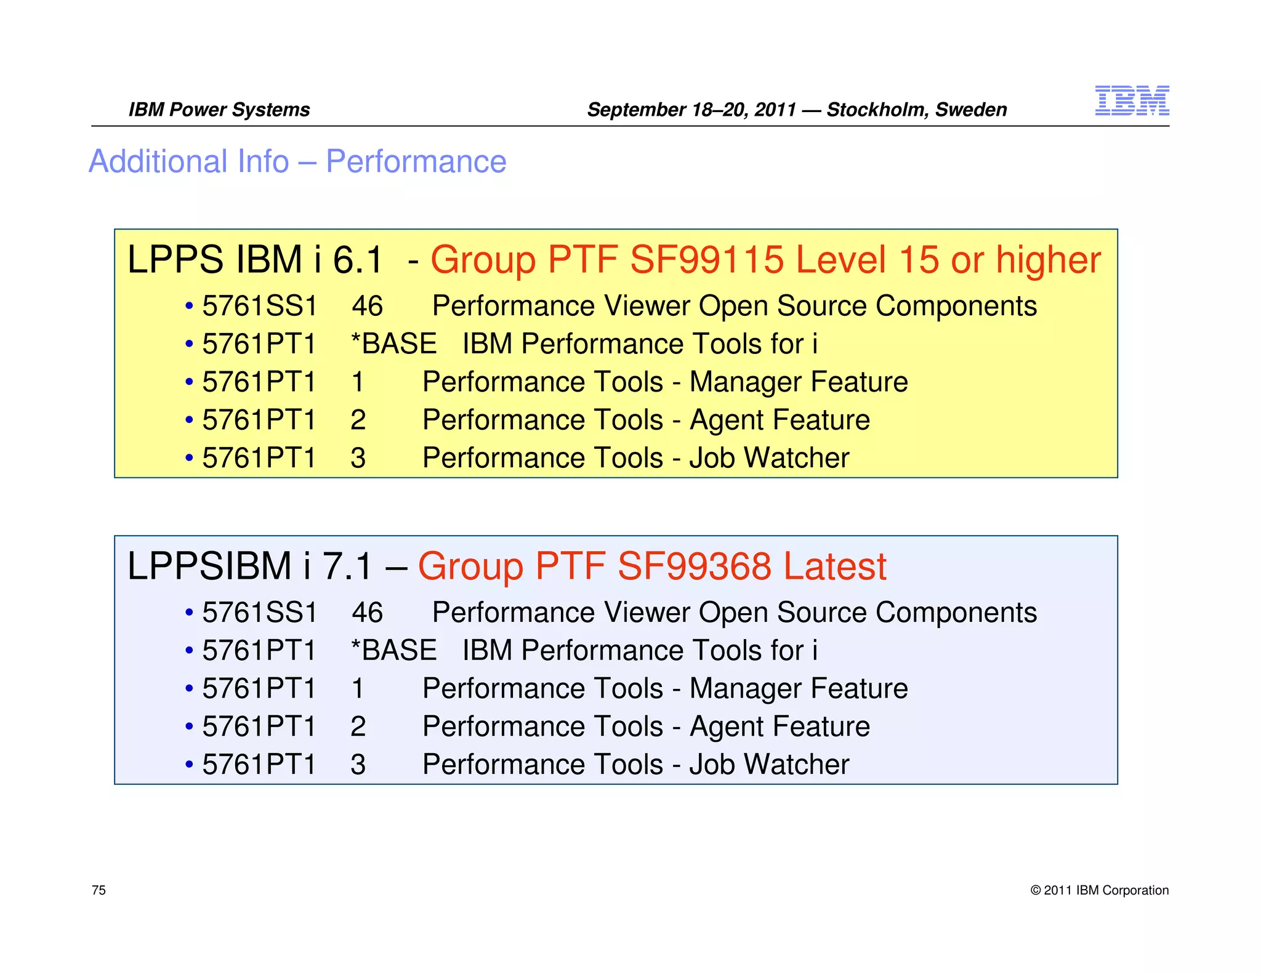This screenshot has height=974, width=1261.
Task: Click 'LPPSIBM i 7.1' heading
Action: tap(249, 566)
